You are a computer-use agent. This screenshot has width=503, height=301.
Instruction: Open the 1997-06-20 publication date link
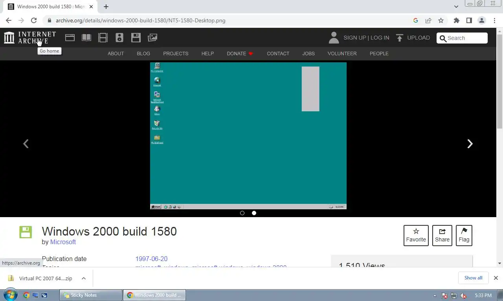point(151,259)
